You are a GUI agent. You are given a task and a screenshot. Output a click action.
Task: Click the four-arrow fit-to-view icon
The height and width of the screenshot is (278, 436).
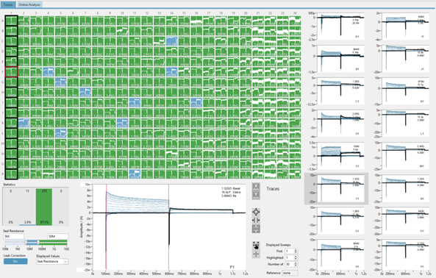[256, 212]
